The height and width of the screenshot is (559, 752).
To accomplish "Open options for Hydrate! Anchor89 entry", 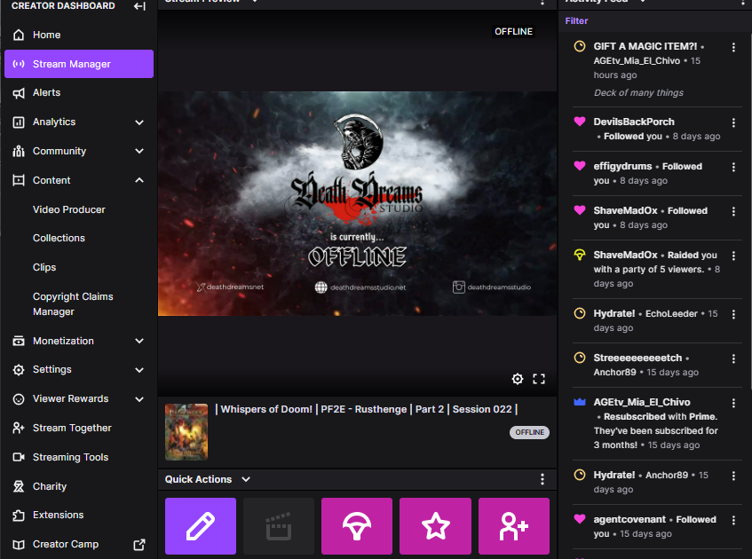I will click(x=733, y=476).
